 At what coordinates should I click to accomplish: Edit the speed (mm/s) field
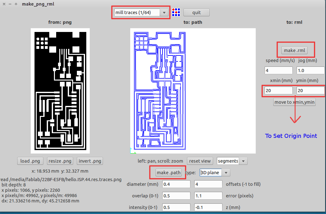pyautogui.click(x=278, y=70)
